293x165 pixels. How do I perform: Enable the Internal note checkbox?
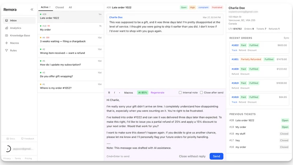tap(180, 92)
